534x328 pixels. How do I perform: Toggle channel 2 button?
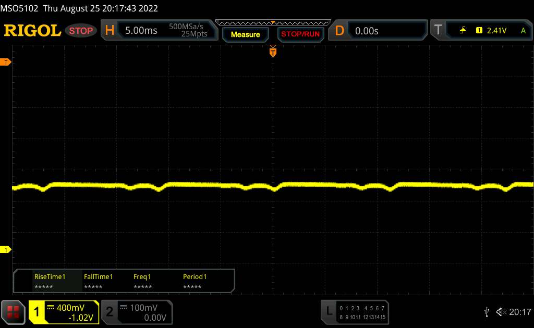[110, 312]
